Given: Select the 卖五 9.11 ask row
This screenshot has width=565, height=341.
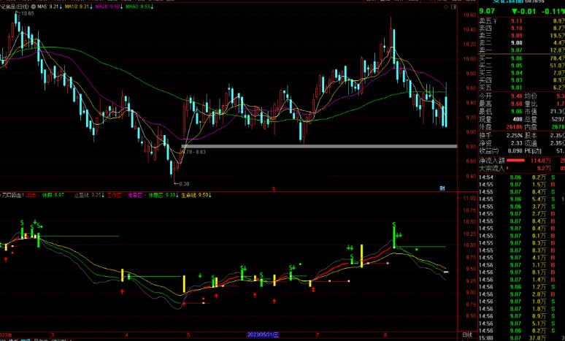Looking at the screenshot, I should (x=522, y=21).
